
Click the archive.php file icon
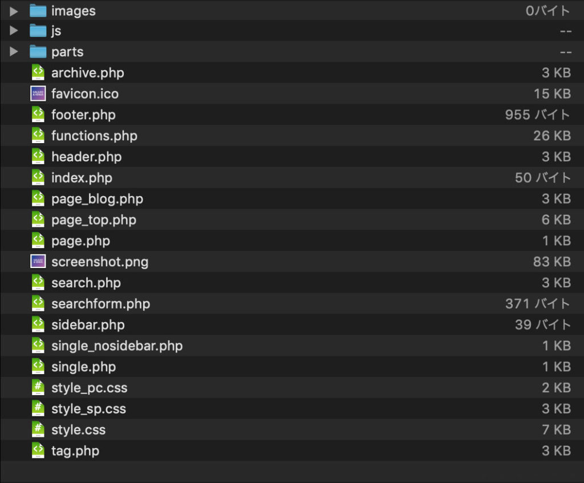pyautogui.click(x=38, y=72)
